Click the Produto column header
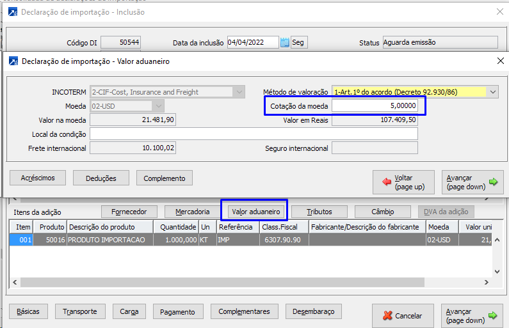This screenshot has width=509, height=328. pos(51,227)
